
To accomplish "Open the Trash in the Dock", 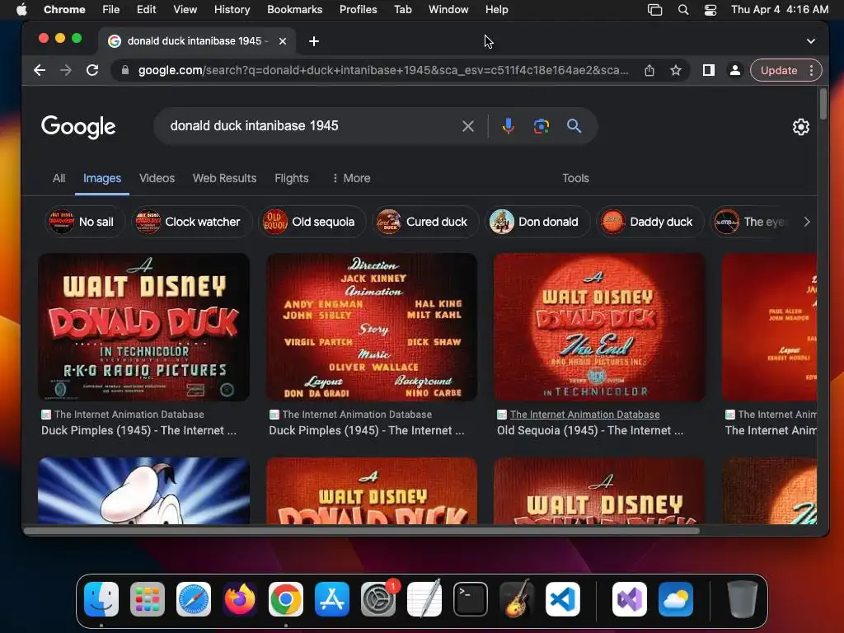I will (x=743, y=599).
